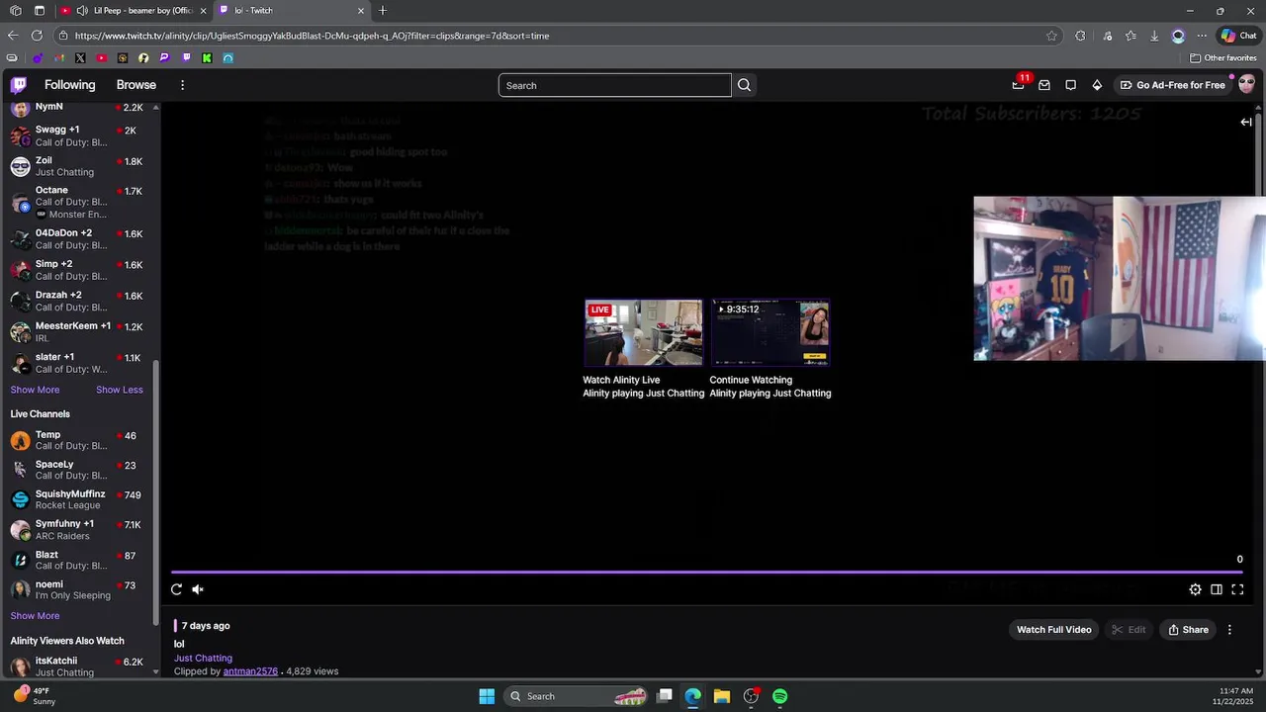Open the three-dot more menu beside Browse
Screen dimensions: 1266x712
click(x=182, y=85)
